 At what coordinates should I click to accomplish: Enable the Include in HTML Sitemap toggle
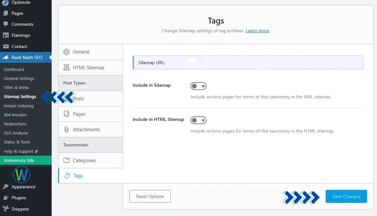198,120
